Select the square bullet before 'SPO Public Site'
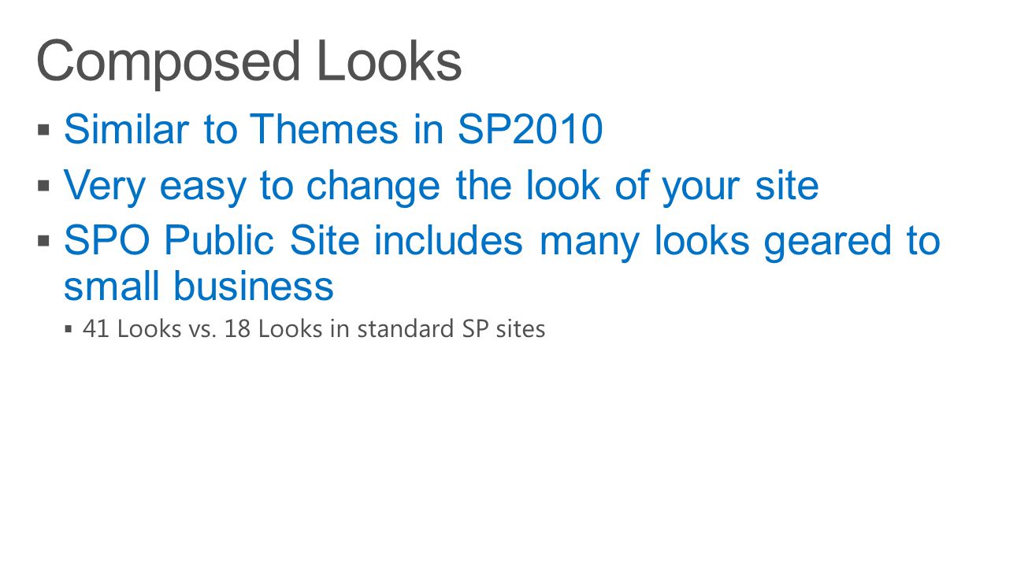 tap(43, 240)
